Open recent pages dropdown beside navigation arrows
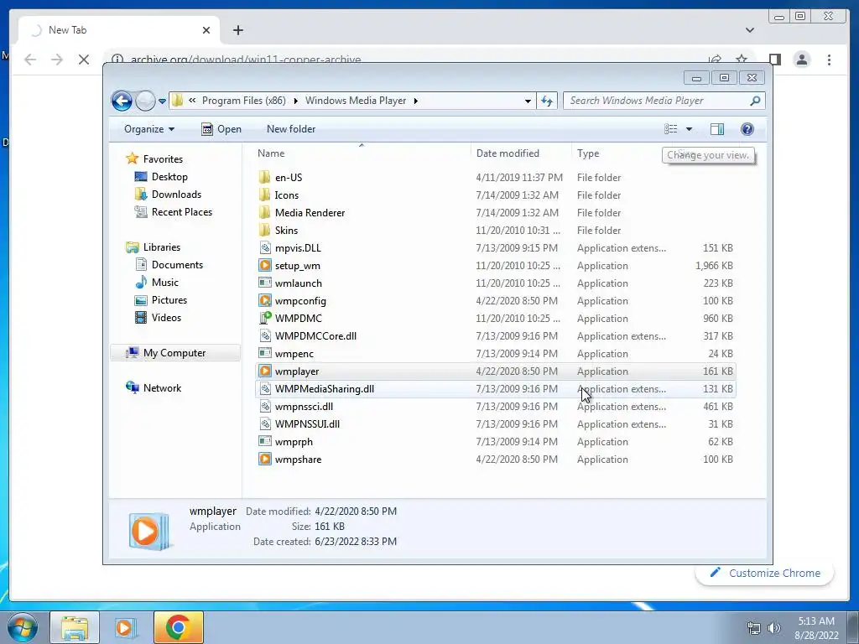859x644 pixels. pos(162,101)
